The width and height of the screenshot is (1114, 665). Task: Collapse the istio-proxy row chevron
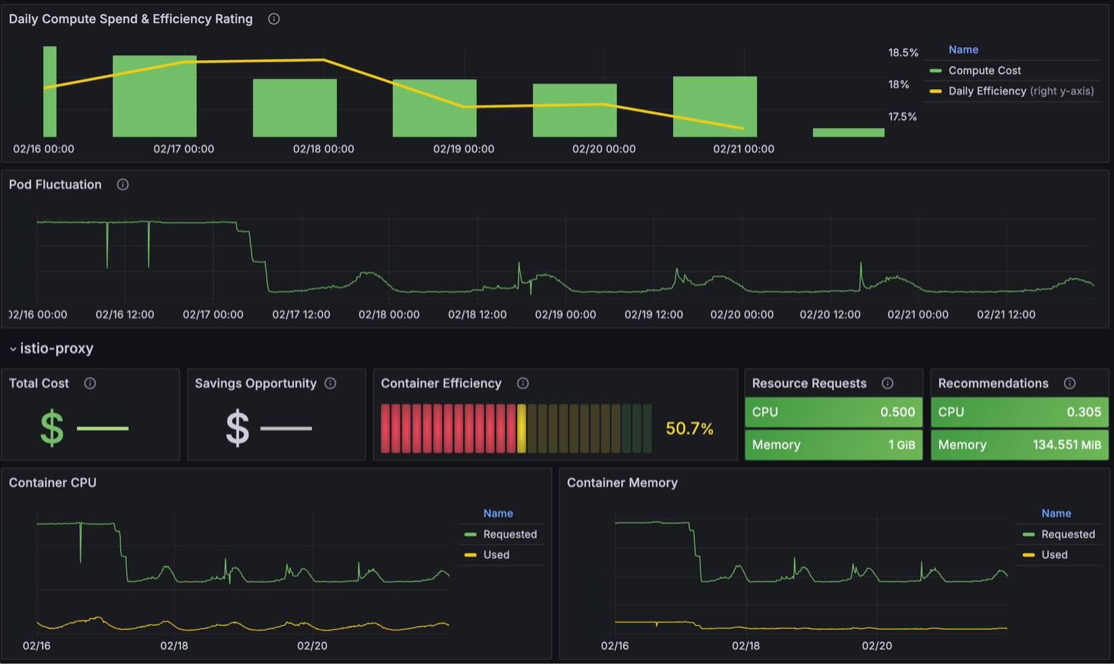[x=13, y=349]
